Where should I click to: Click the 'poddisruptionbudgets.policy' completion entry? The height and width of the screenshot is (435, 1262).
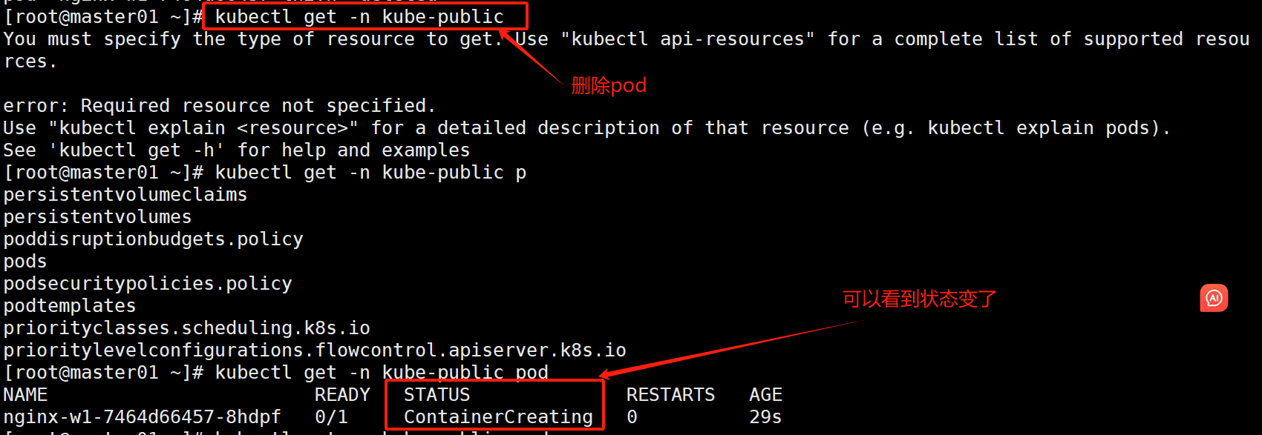[153, 239]
